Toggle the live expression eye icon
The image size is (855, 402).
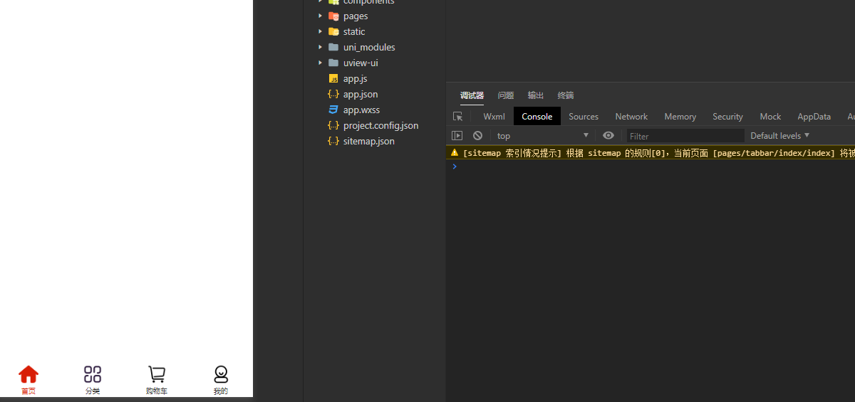tap(608, 136)
